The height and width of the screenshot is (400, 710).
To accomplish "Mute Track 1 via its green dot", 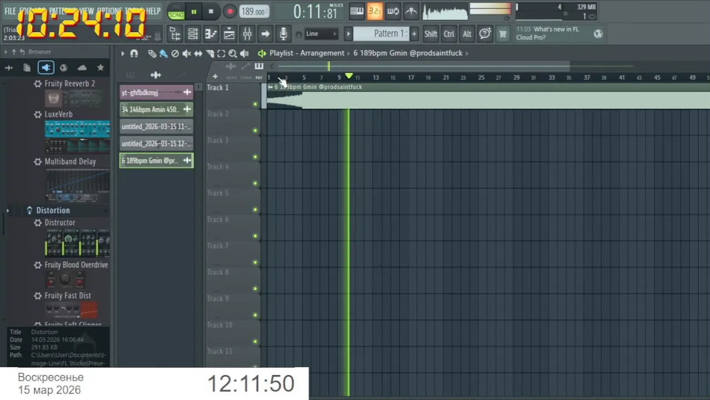I will [x=255, y=104].
